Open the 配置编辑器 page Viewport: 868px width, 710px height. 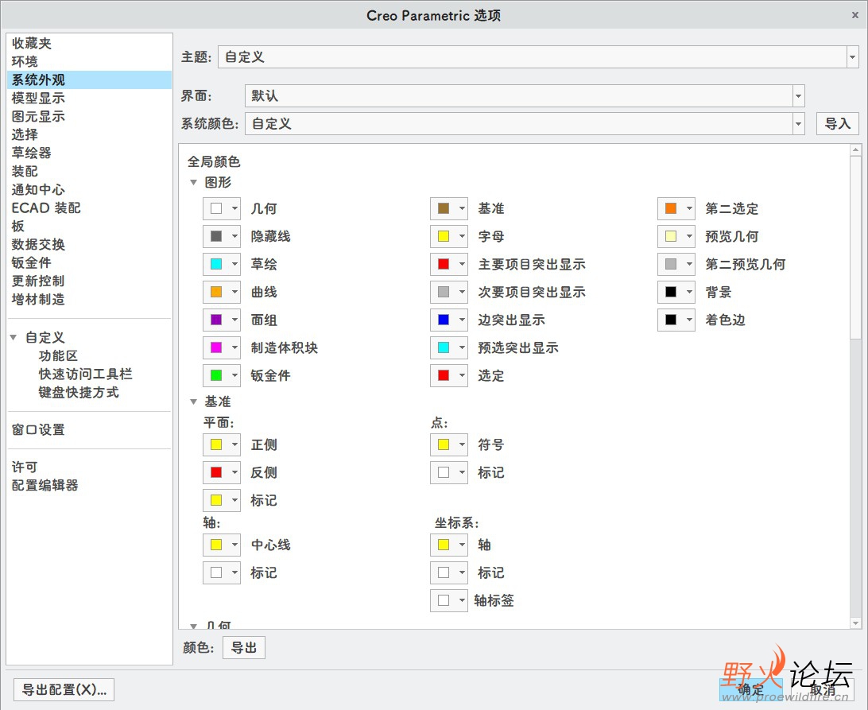coord(45,485)
